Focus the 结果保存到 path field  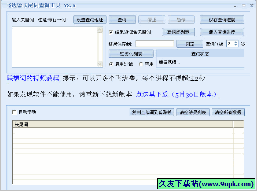(x=155, y=44)
